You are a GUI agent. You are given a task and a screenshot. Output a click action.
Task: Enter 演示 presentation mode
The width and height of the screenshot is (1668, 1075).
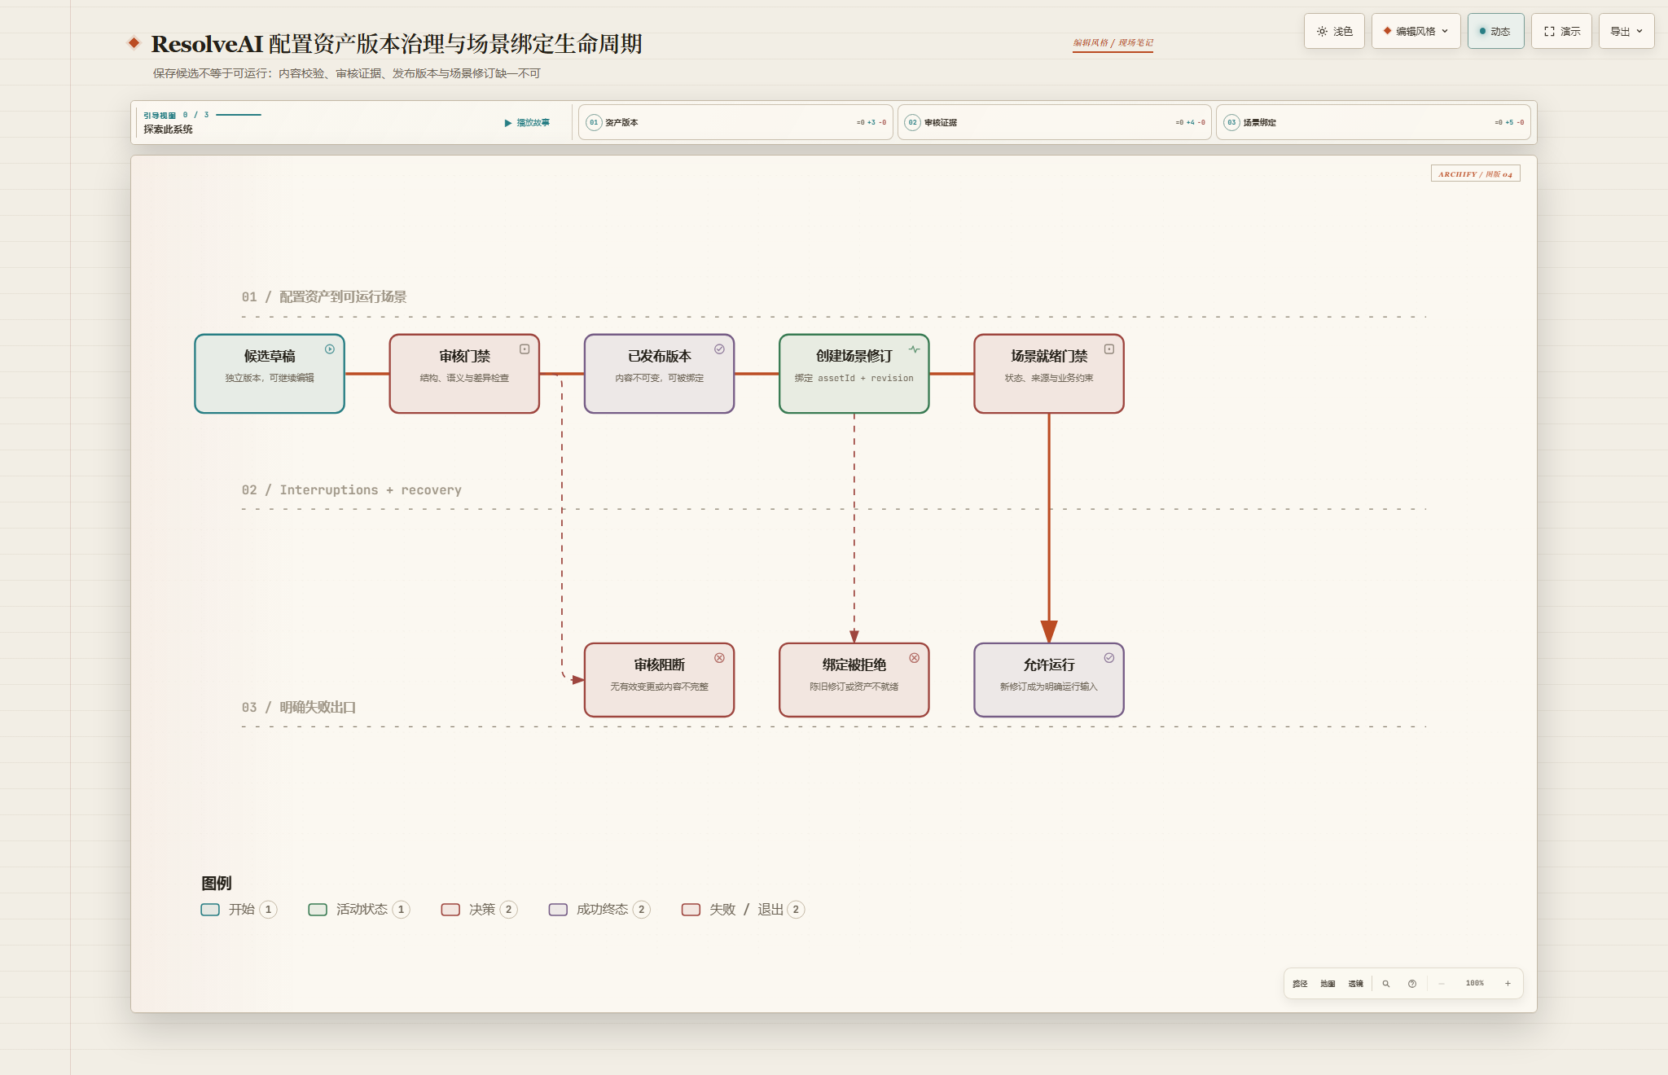click(1561, 31)
